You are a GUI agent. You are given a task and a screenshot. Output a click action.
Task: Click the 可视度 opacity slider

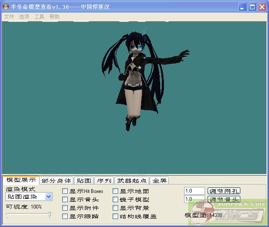29,215
